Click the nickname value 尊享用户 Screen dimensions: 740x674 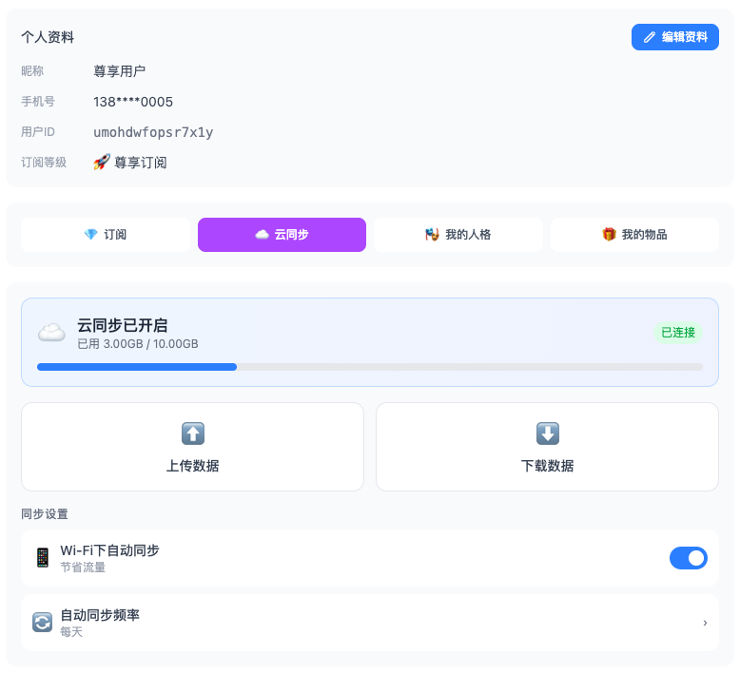(x=120, y=71)
